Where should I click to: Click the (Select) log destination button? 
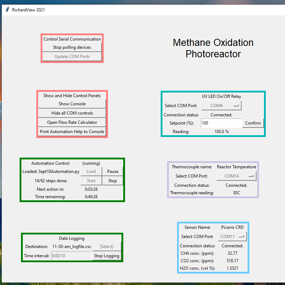(x=107, y=247)
